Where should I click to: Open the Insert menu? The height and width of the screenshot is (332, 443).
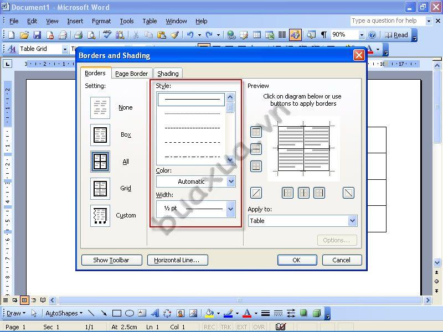(x=75, y=21)
